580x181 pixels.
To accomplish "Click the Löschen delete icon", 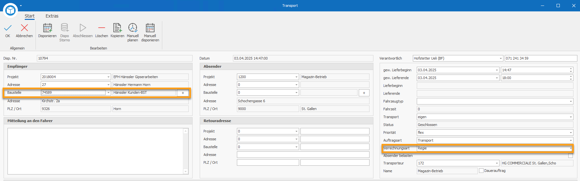I will pos(102,28).
